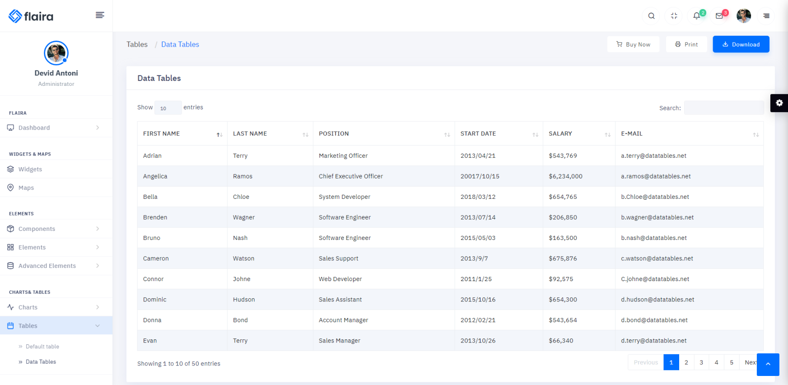
Task: Sort by Position using its sort arrows
Action: (447, 135)
